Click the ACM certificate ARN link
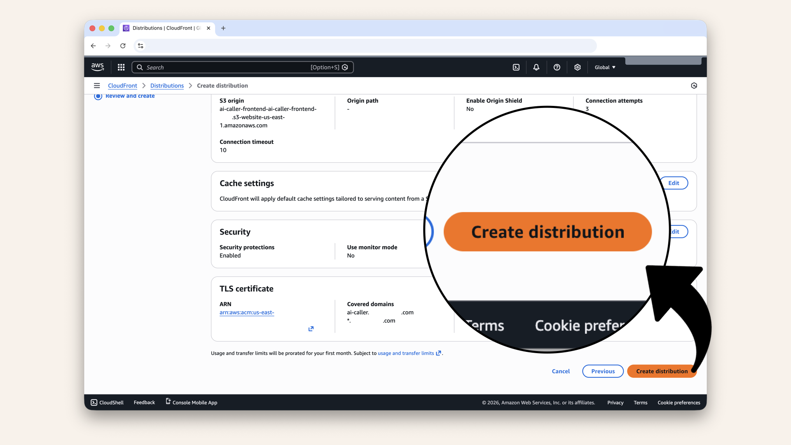Screen dimensions: 791x445 click(x=247, y=312)
